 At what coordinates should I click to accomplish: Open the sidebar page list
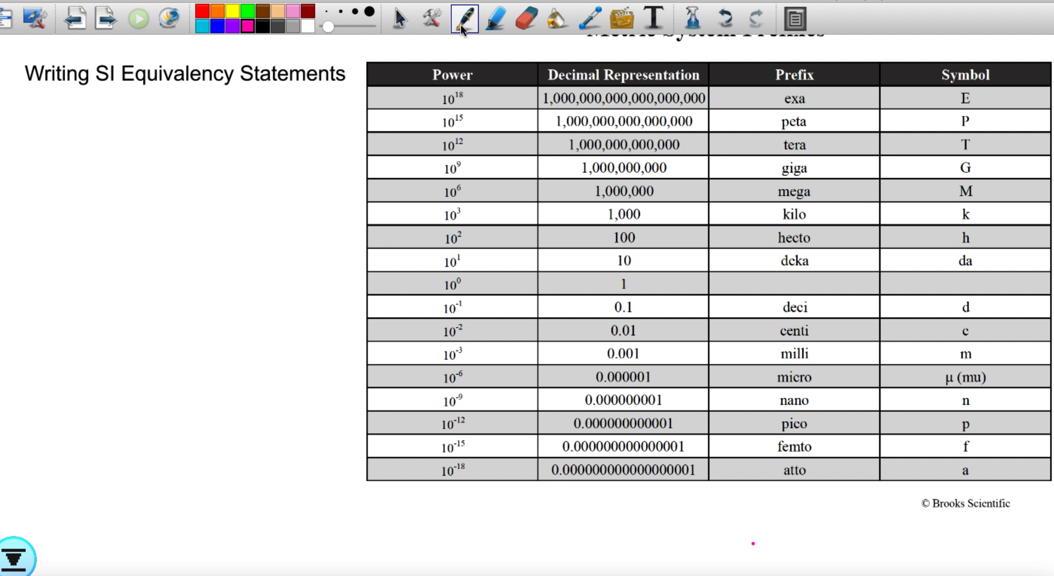[x=6, y=18]
